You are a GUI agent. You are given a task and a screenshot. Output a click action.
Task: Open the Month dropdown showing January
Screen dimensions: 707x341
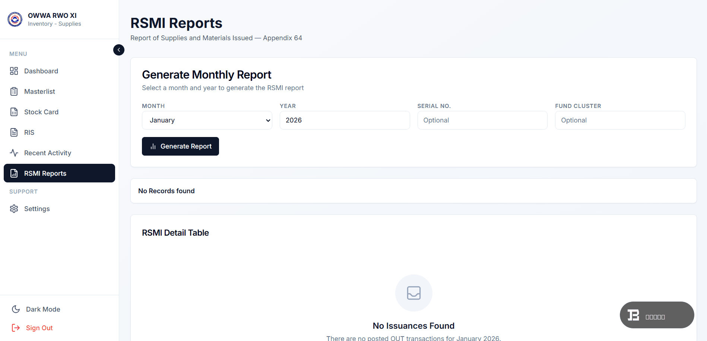coord(207,120)
